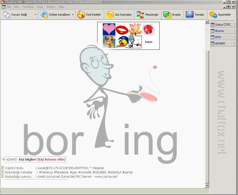Viewport: 238px width, 195px height.
Task: Open Seçenekler gears icon
Action: point(213,15)
